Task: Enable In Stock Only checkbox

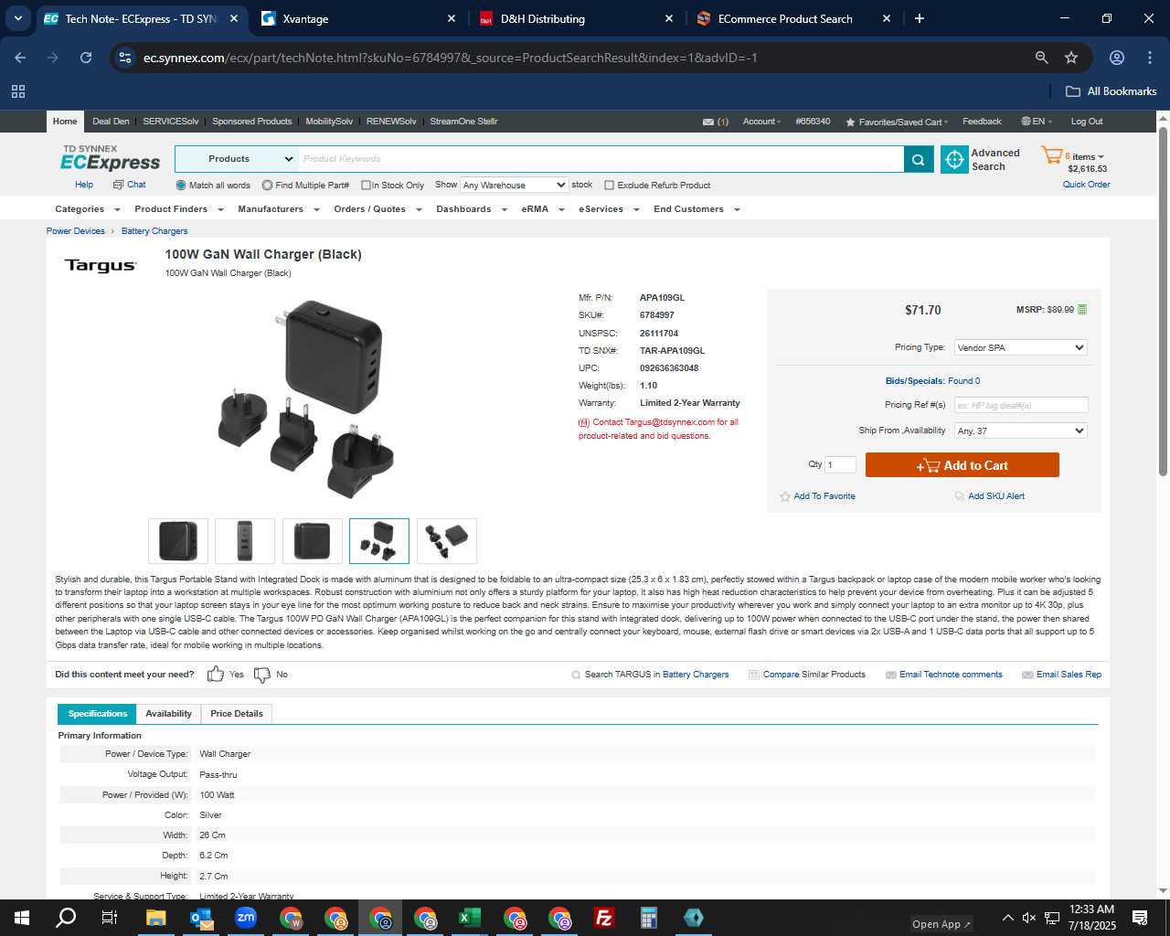Action: 366,186
